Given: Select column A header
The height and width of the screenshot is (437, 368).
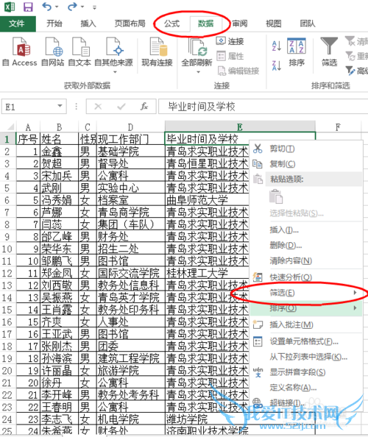Looking at the screenshot, I should [x=28, y=127].
